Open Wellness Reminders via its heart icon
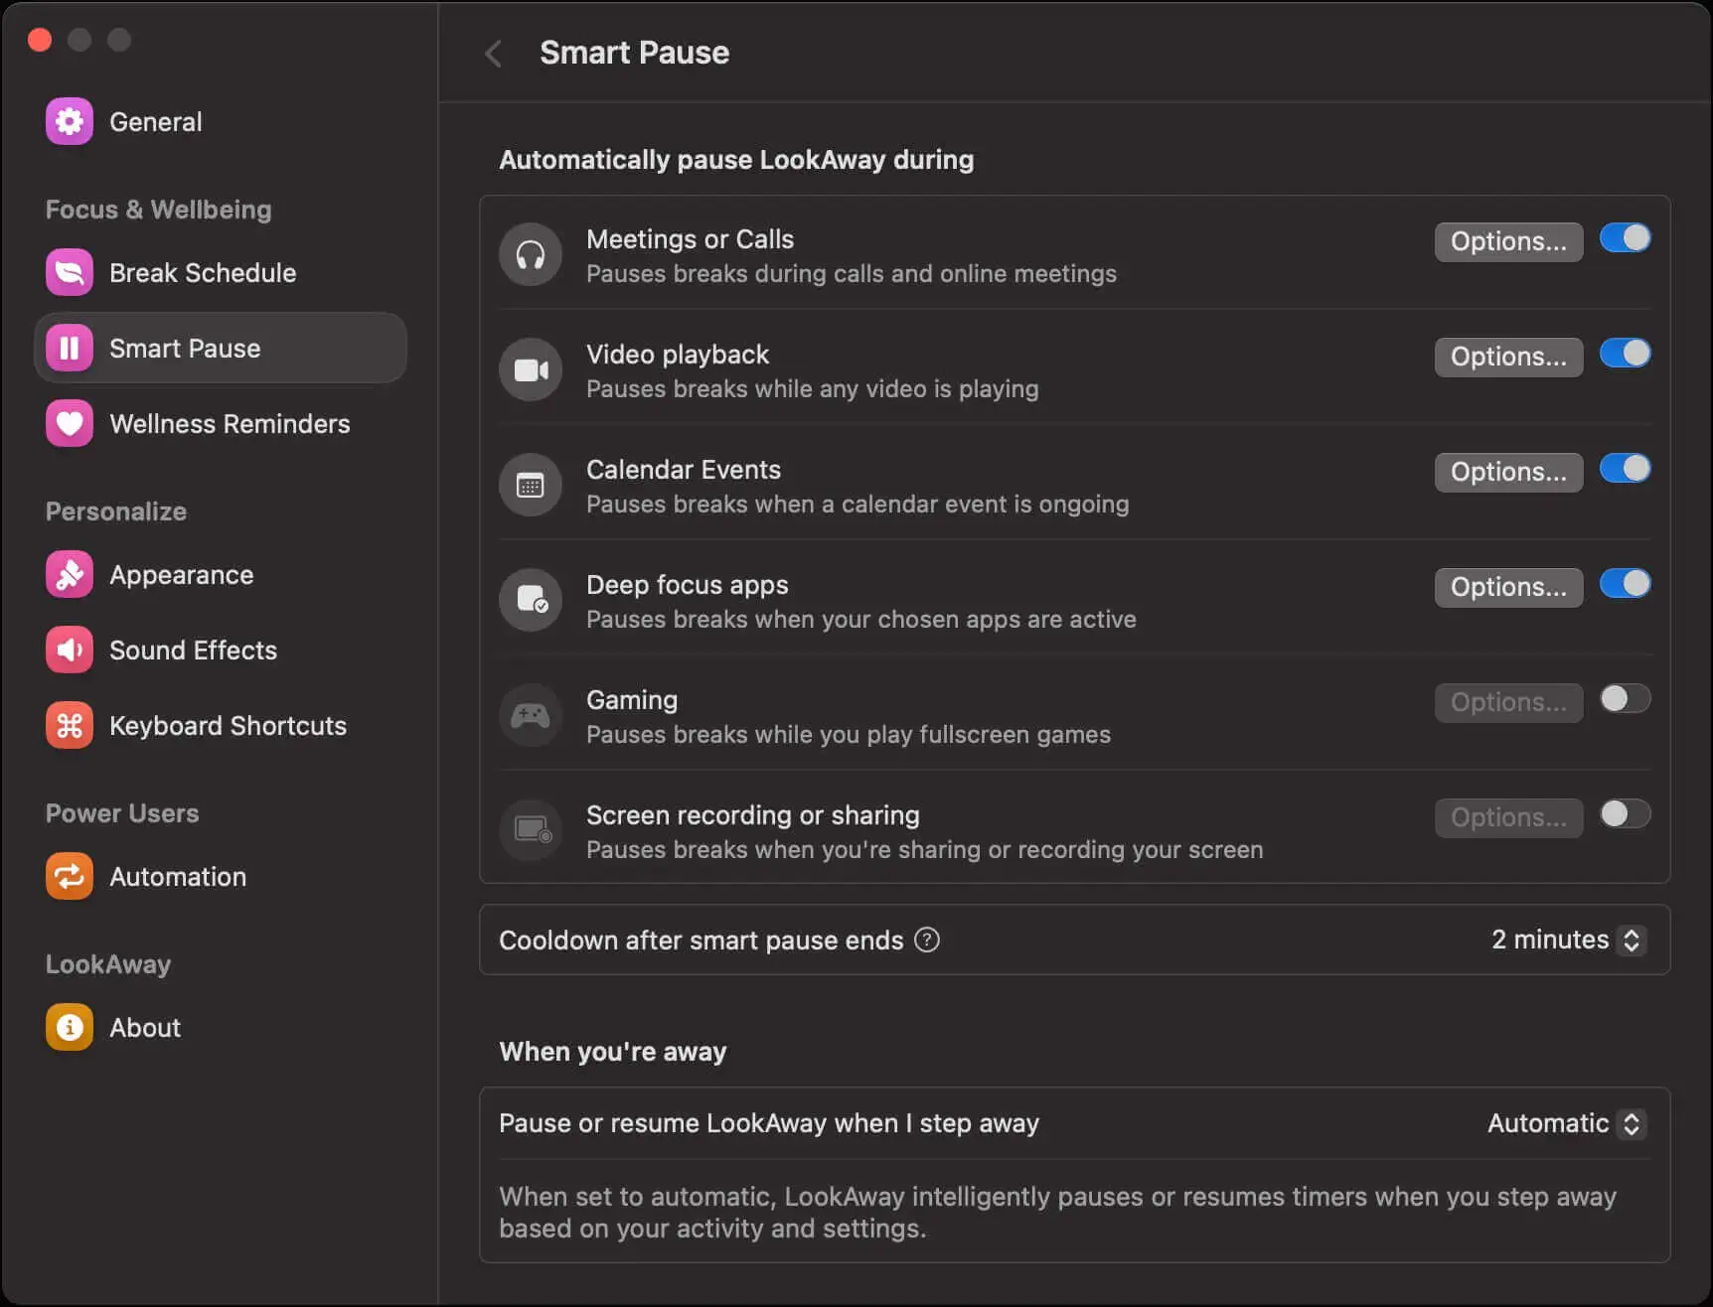1713x1307 pixels. (69, 423)
